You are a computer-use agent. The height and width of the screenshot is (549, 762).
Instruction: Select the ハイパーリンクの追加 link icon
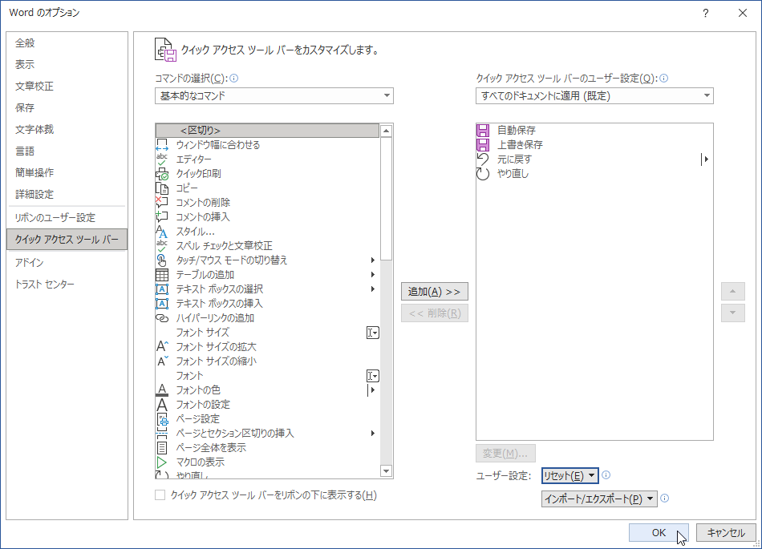(x=162, y=318)
